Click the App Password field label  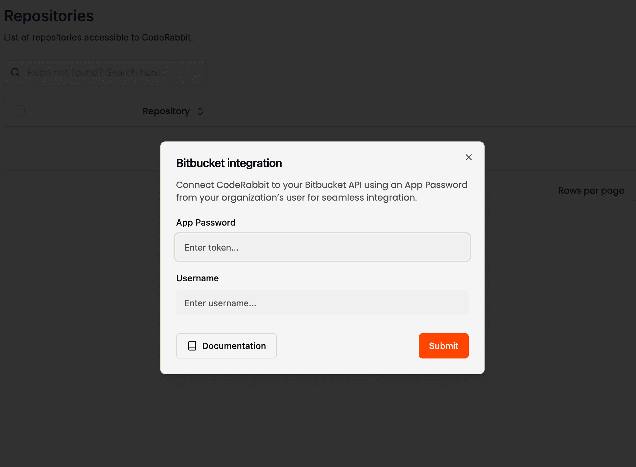[x=206, y=222]
